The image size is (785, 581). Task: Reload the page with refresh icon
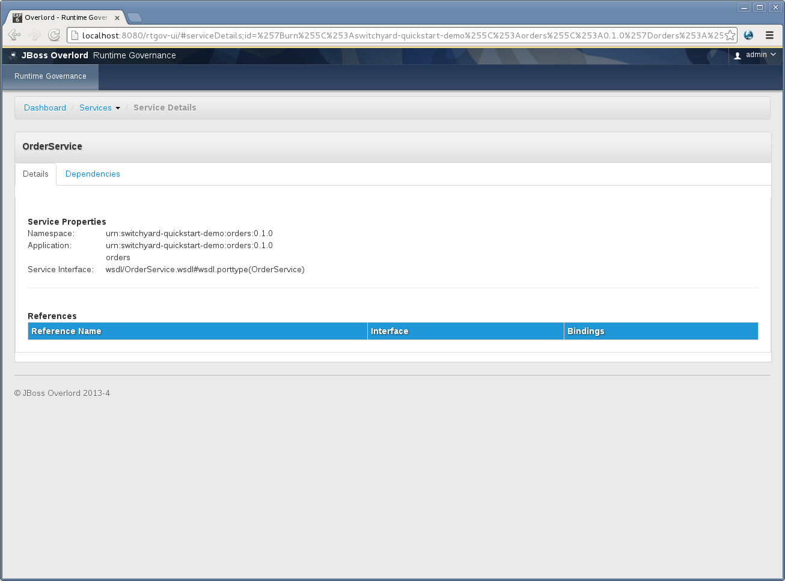point(54,35)
